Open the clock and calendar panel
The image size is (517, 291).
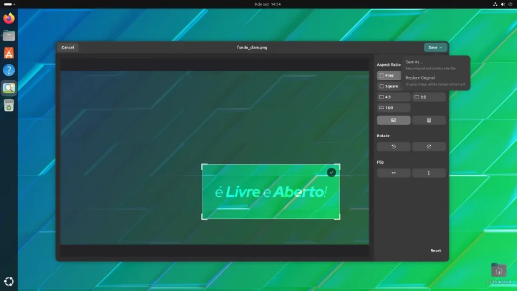pos(267,4)
